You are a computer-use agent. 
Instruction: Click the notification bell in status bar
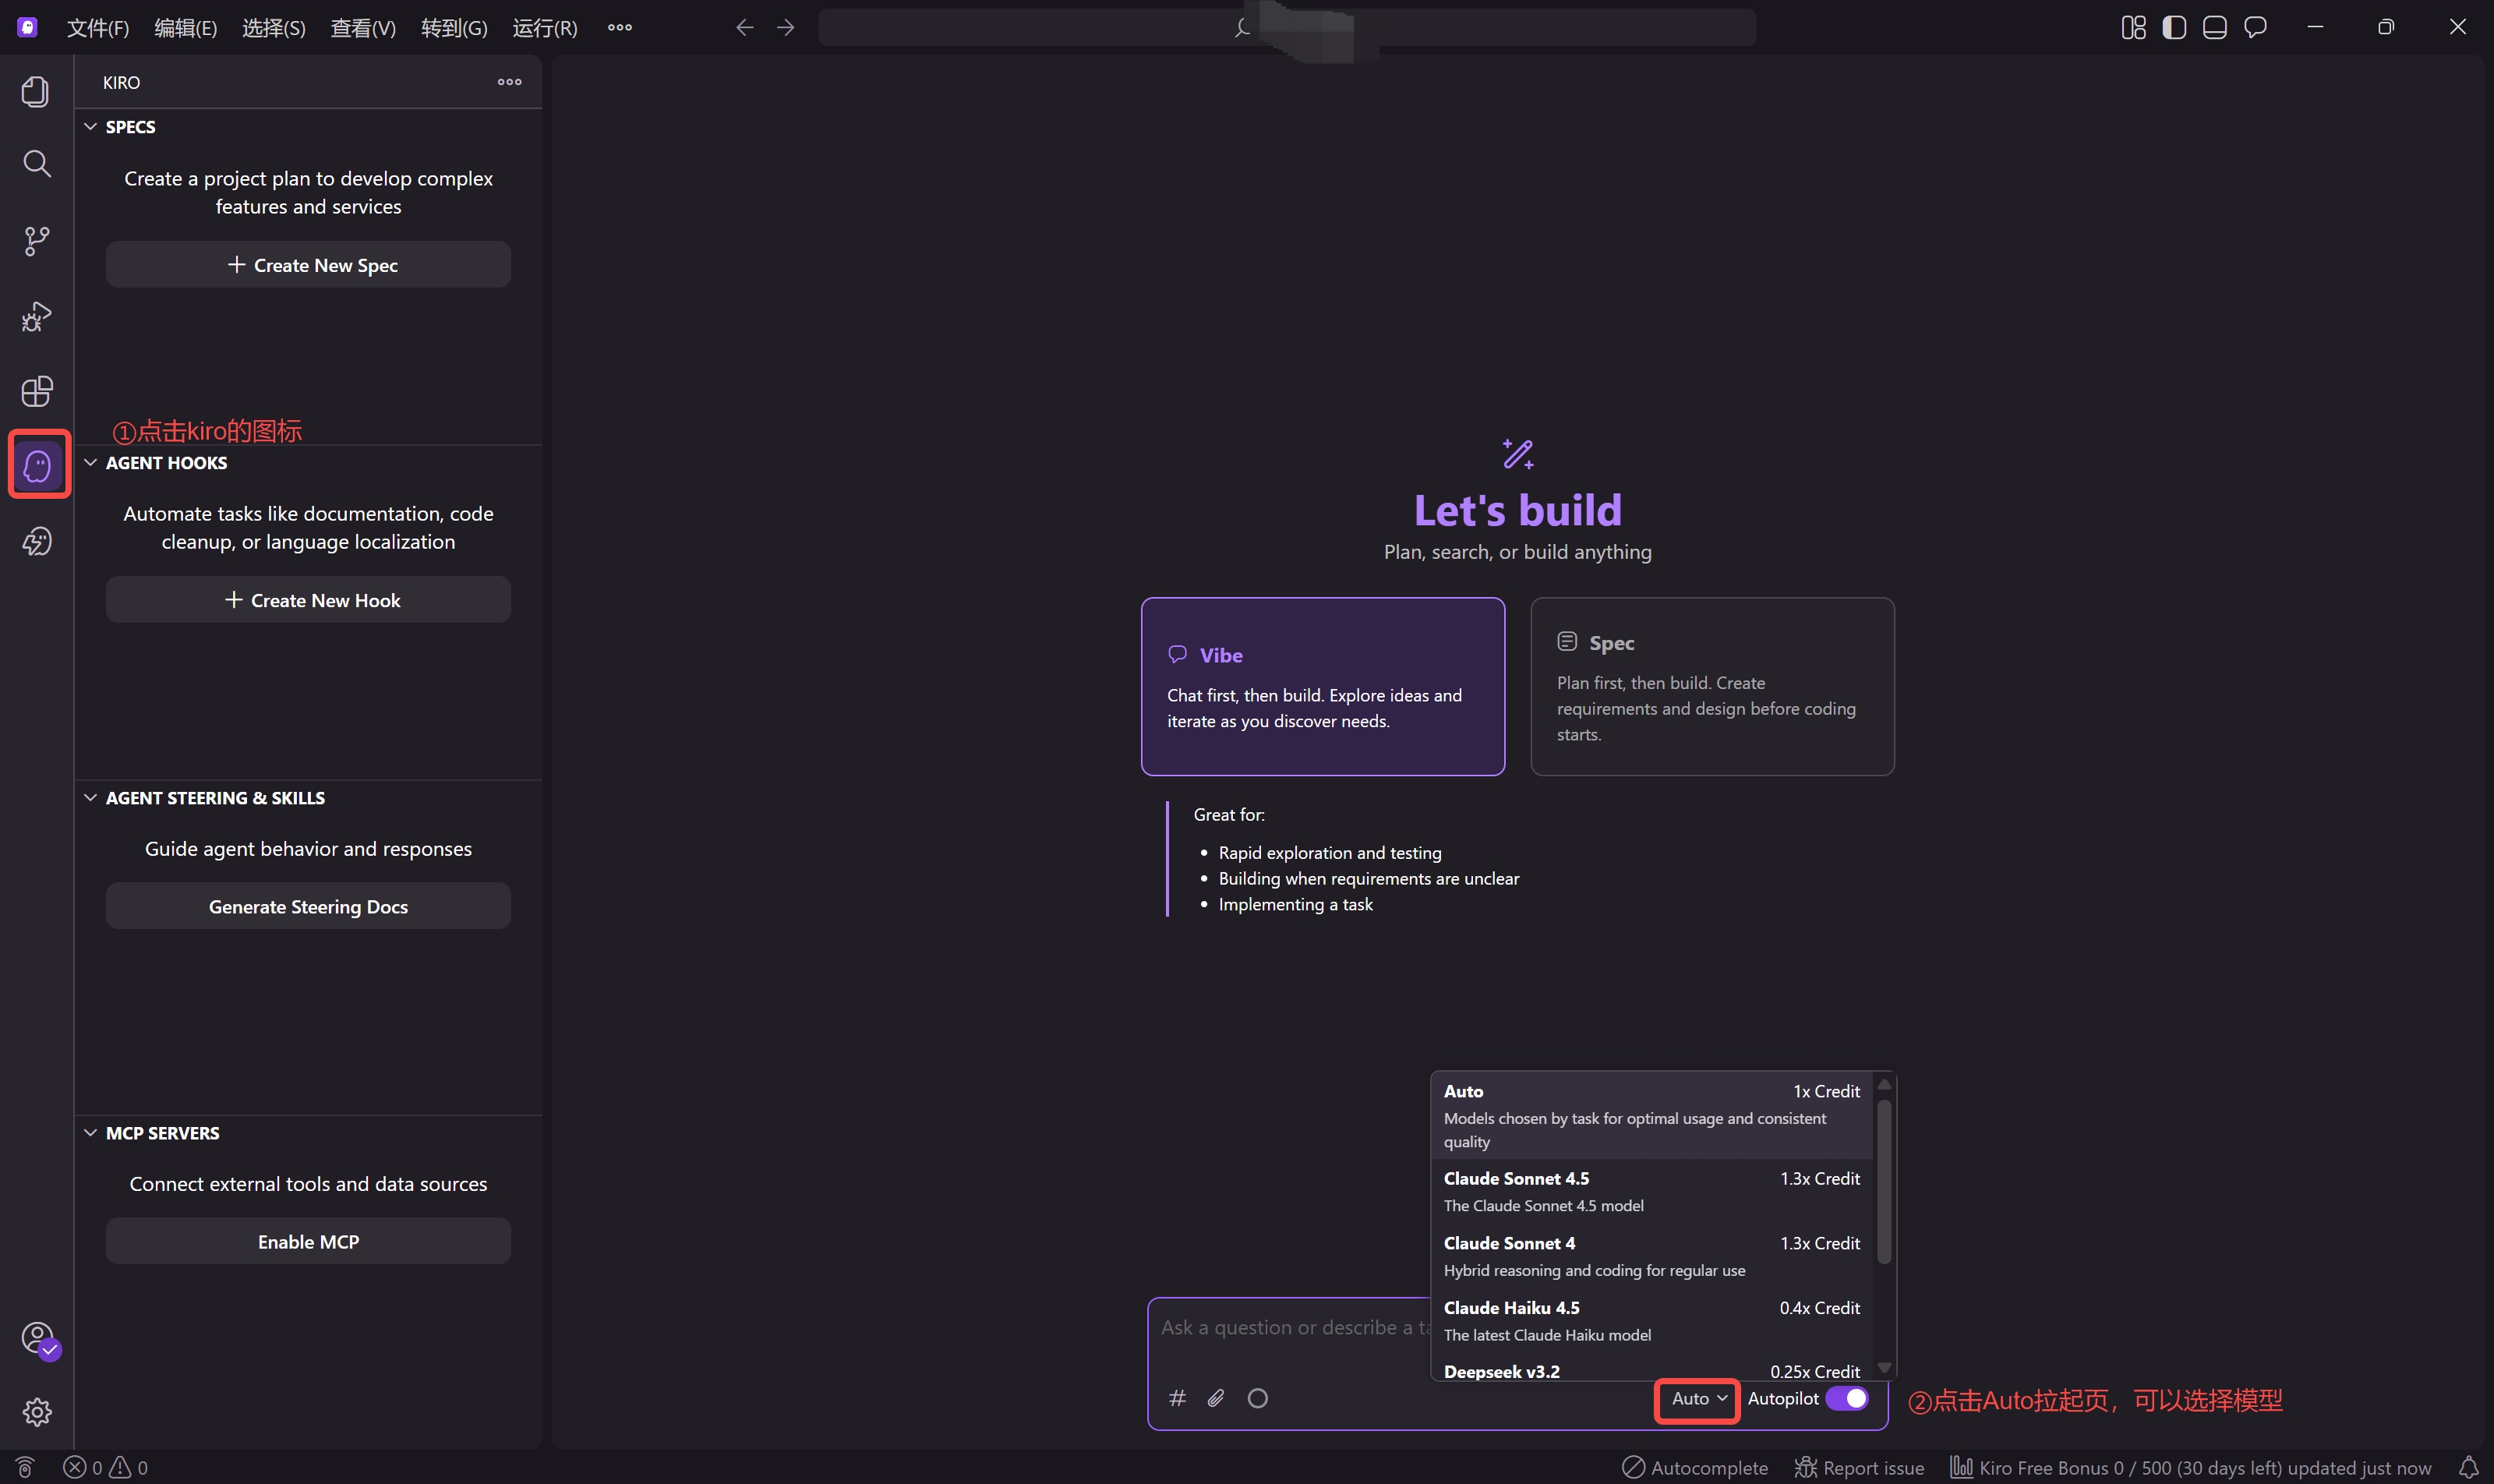pyautogui.click(x=2468, y=1467)
